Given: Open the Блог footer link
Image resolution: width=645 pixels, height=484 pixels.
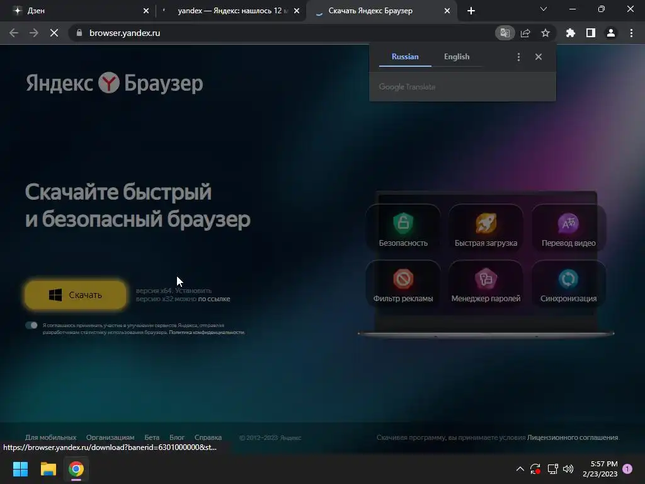Looking at the screenshot, I should (x=177, y=437).
